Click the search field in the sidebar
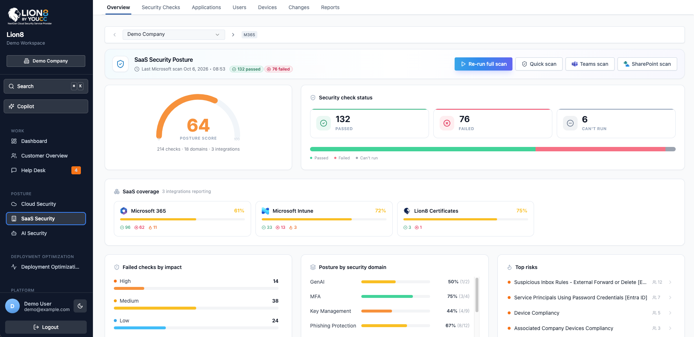The image size is (694, 337). (x=46, y=86)
